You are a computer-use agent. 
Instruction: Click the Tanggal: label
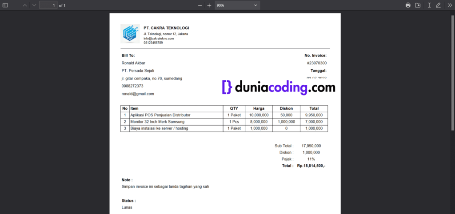[x=319, y=71]
